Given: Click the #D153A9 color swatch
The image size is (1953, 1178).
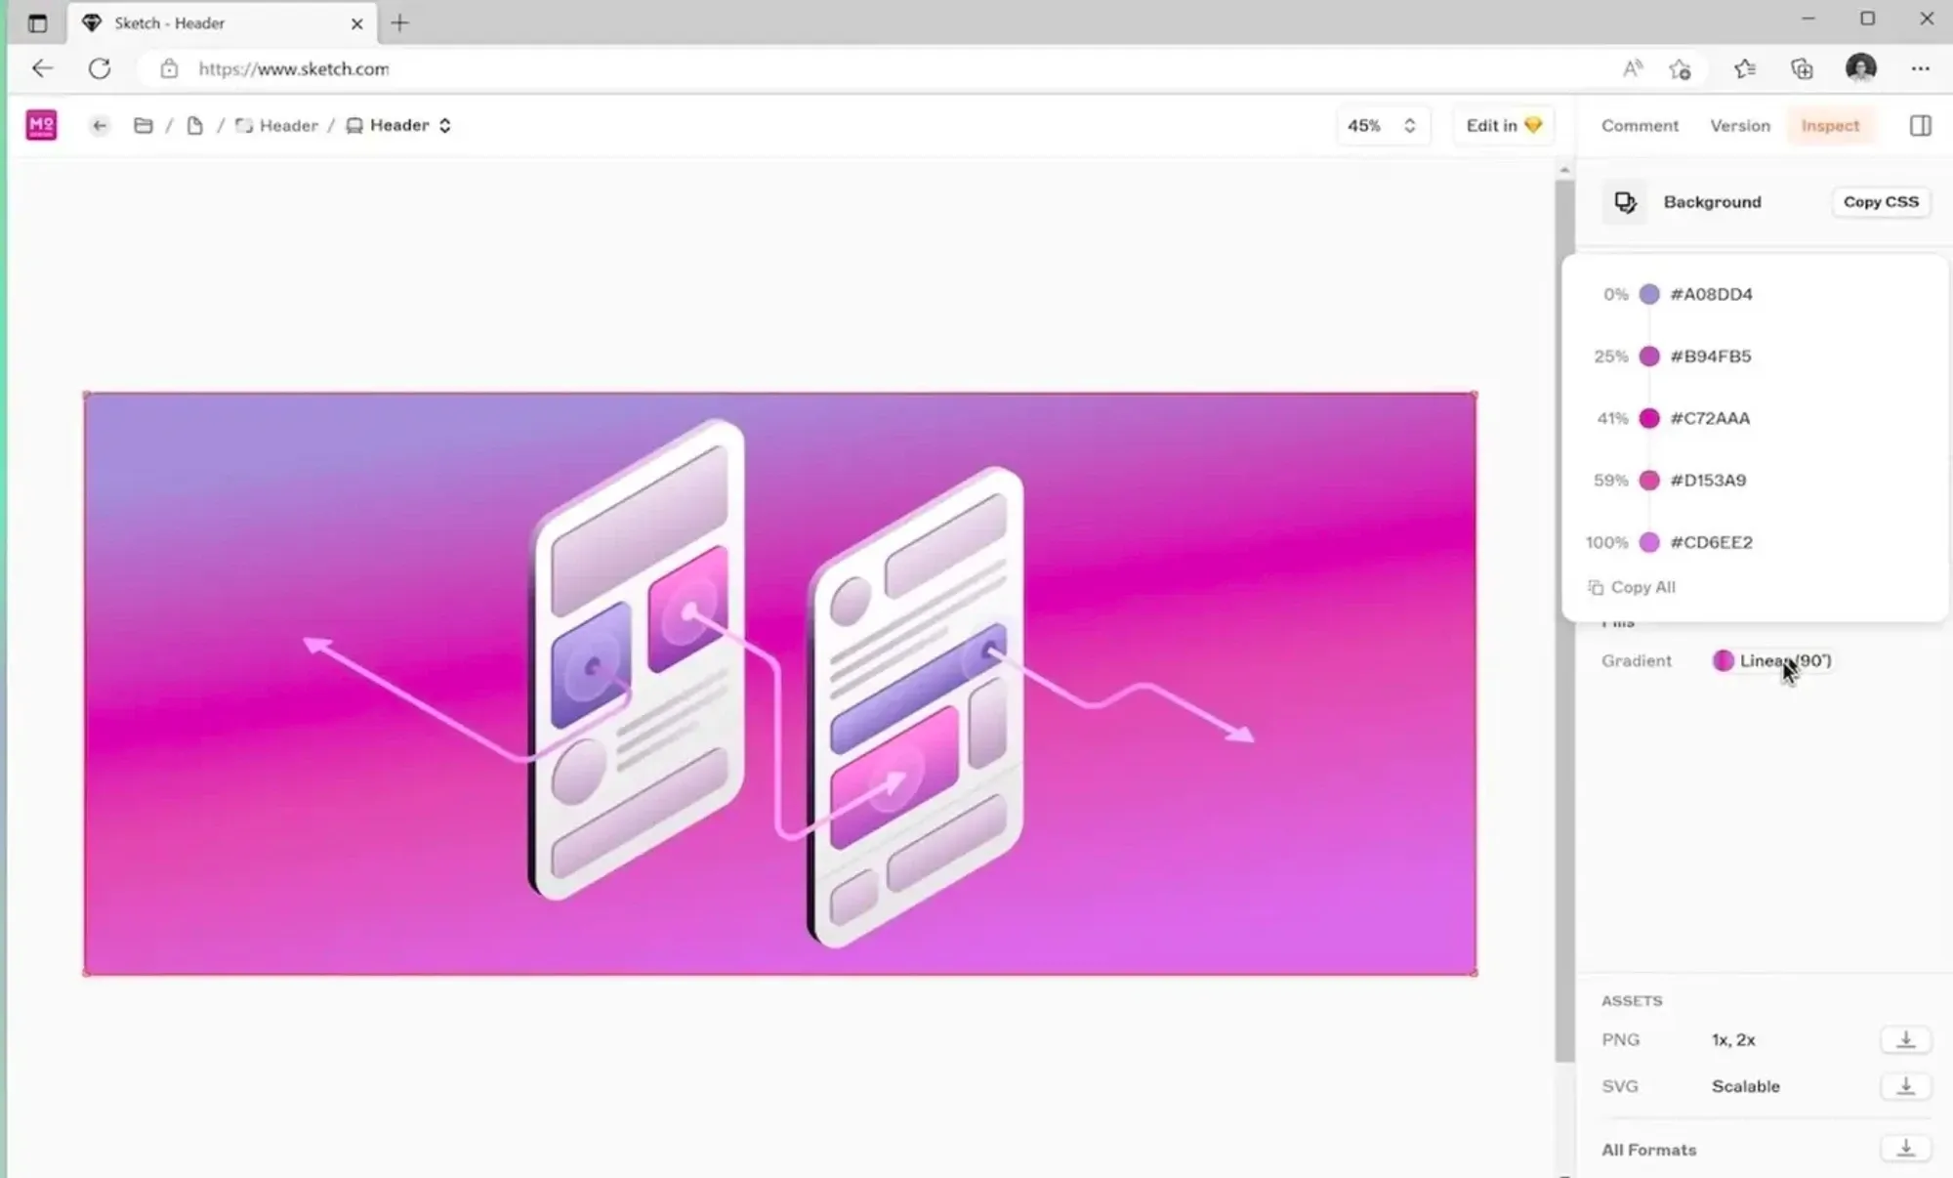Looking at the screenshot, I should click(1649, 481).
